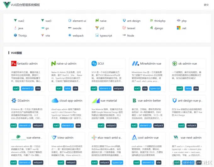Screen dimensions: 214x167
Task: Open the MineAdmin-vue title link
Action: (151, 64)
